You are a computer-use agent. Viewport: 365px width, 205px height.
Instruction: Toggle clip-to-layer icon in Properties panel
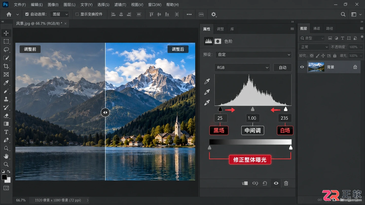245,183
